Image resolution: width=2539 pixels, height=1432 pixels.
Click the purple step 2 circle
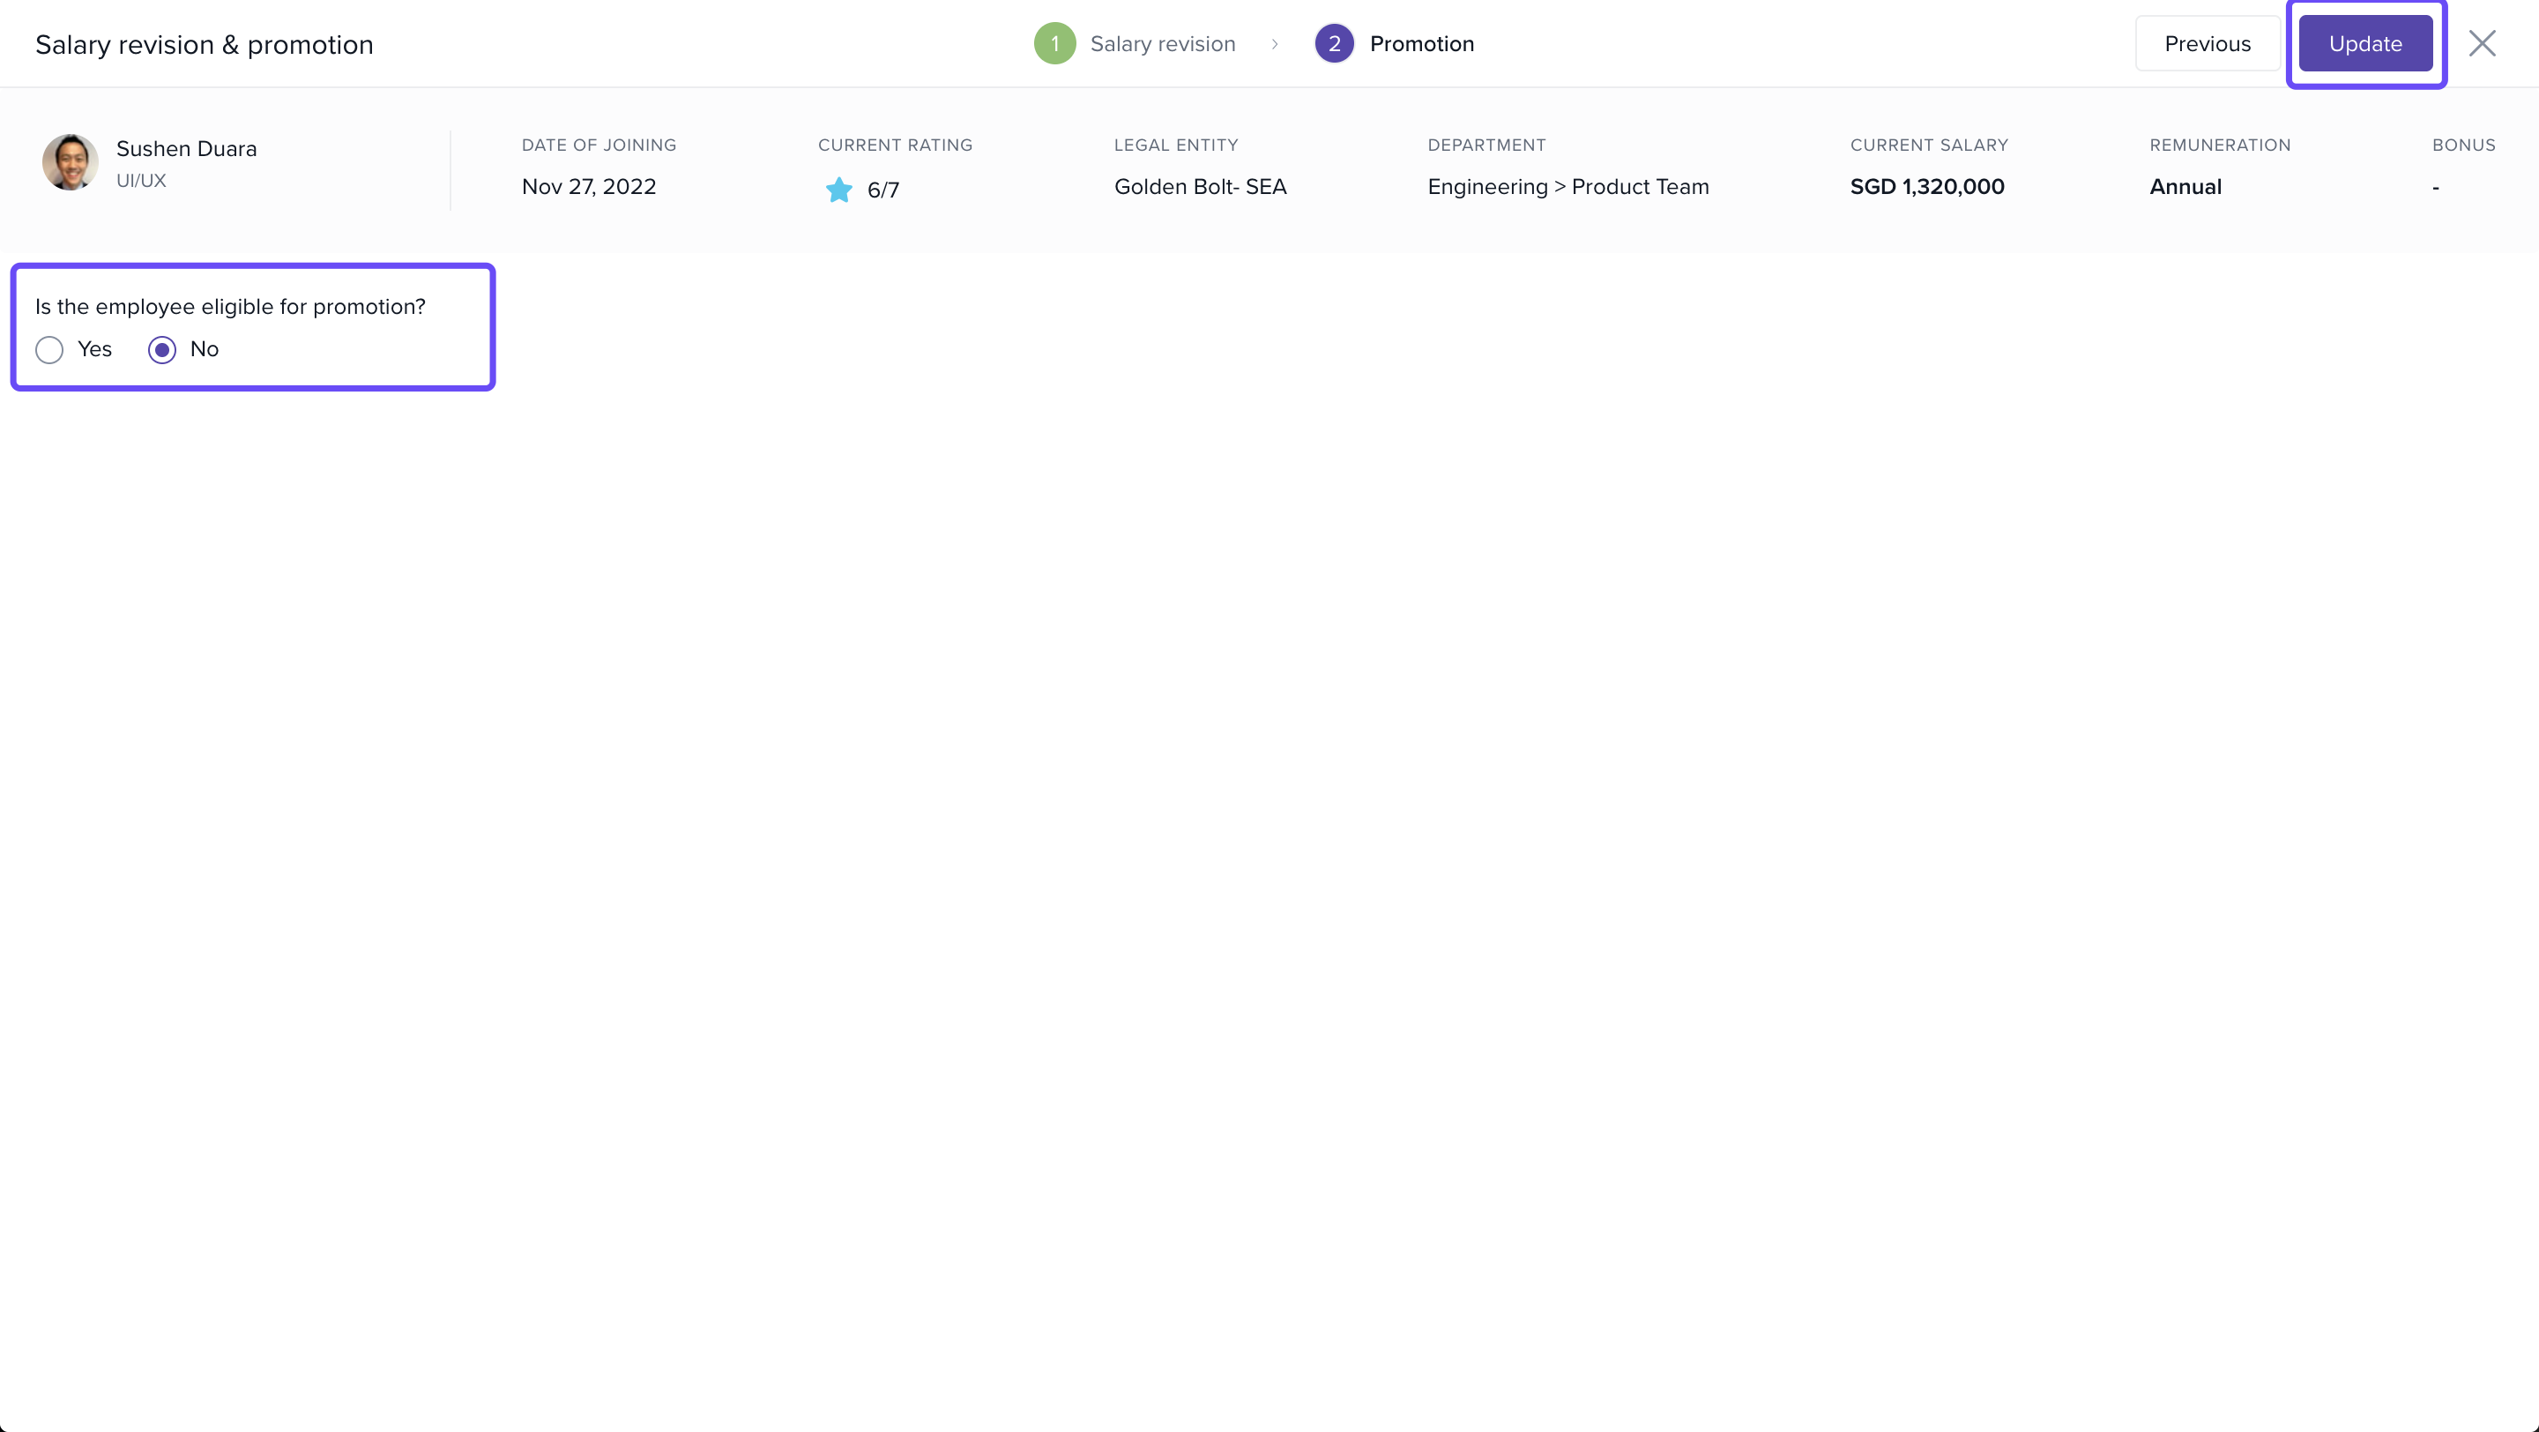coord(1334,43)
